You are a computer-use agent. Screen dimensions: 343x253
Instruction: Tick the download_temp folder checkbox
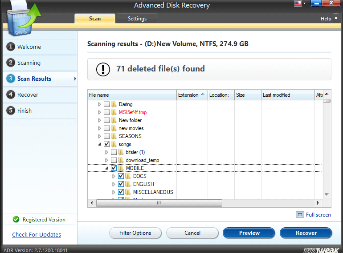pyautogui.click(x=114, y=160)
